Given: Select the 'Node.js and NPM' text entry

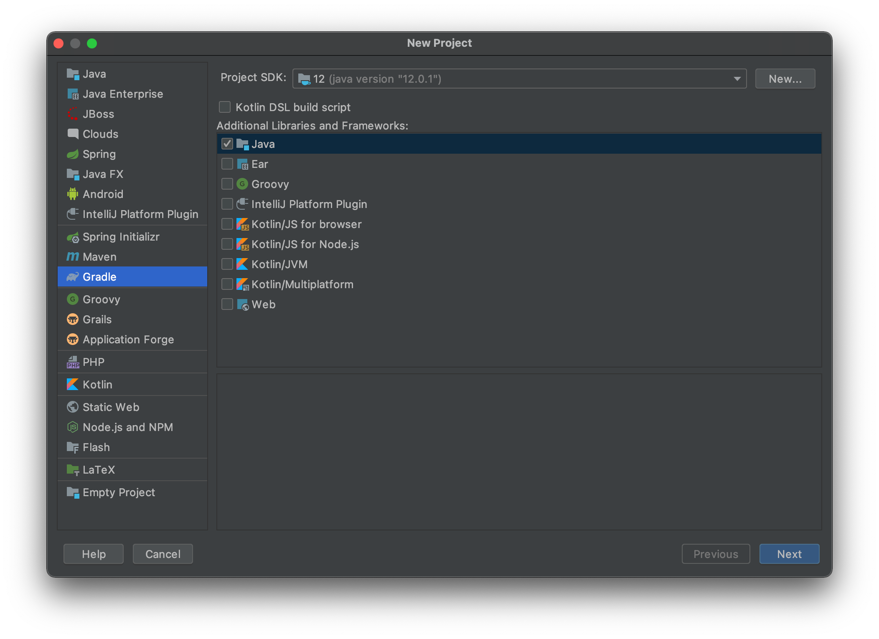Looking at the screenshot, I should (x=128, y=427).
